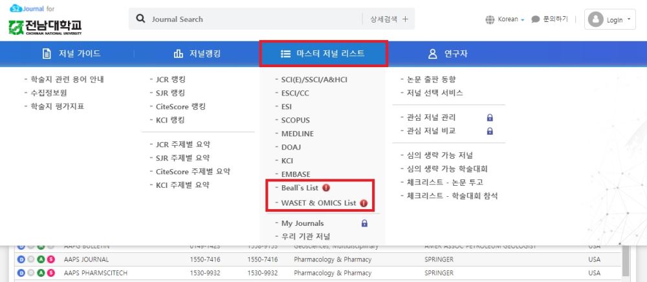
Task: Open 저널 선택 서비스
Action: pyautogui.click(x=435, y=93)
